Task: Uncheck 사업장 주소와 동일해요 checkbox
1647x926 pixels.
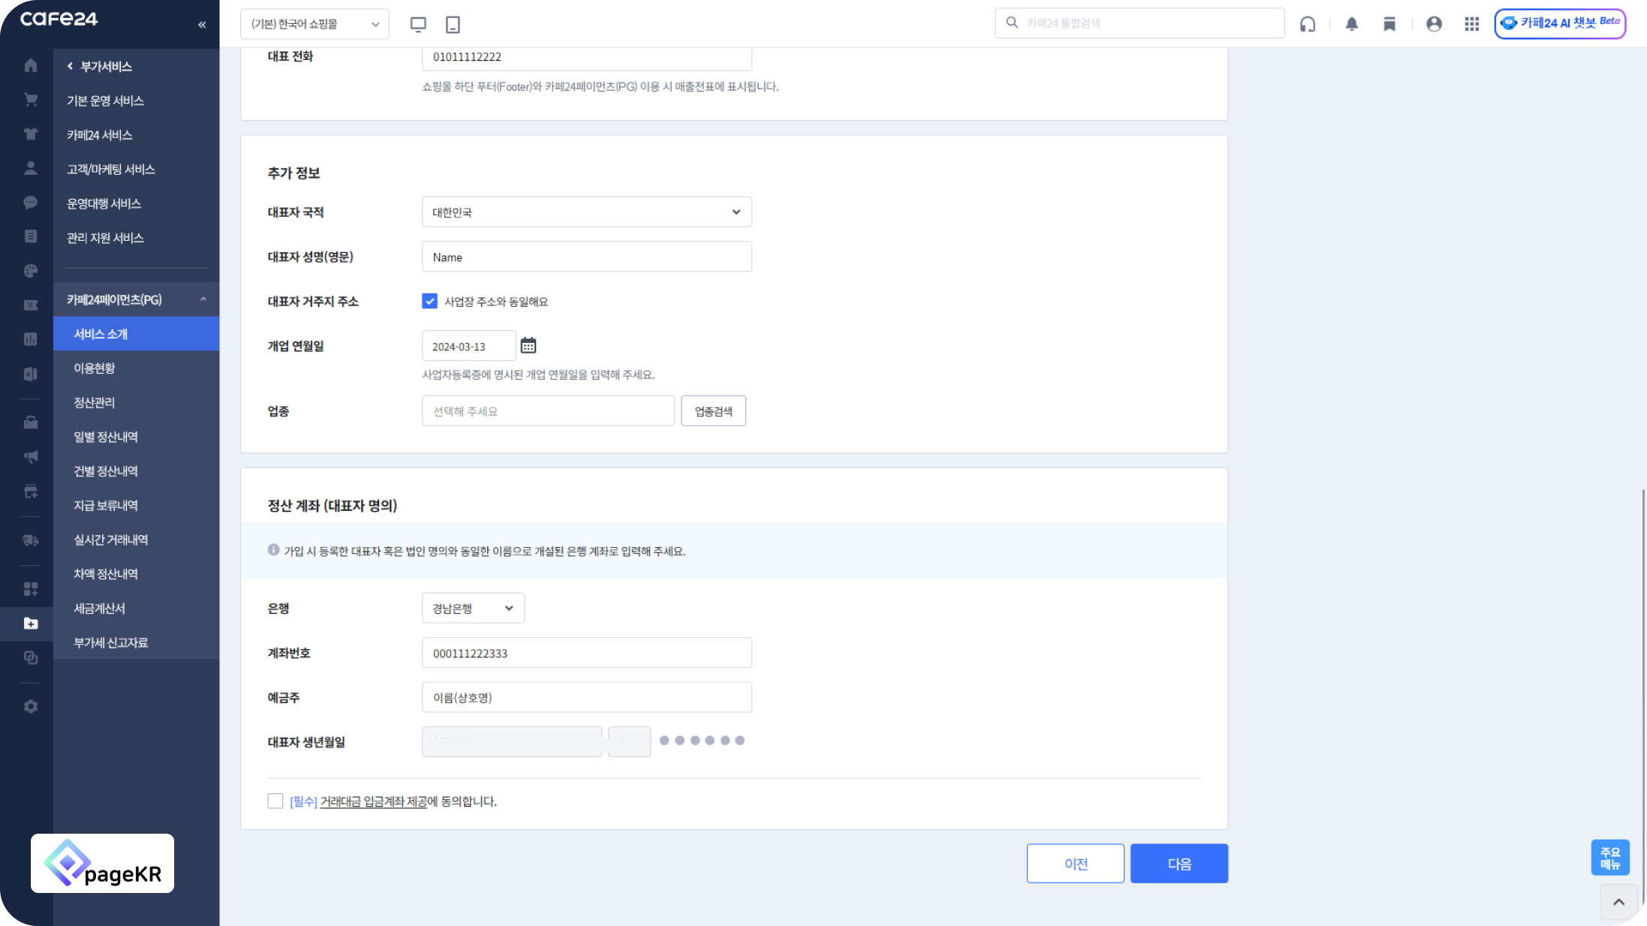Action: 429,301
